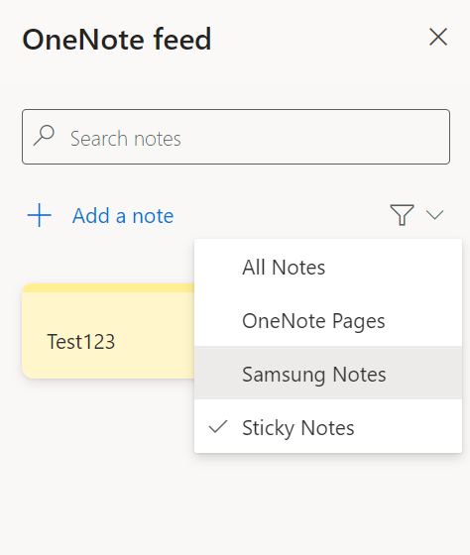Click the Add a note link
The height and width of the screenshot is (555, 470).
123,216
